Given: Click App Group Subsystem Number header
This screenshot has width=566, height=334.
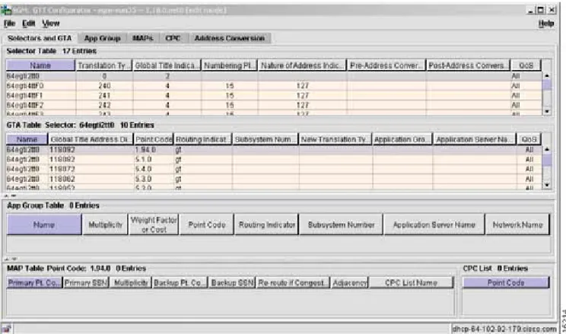Looking at the screenshot, I should coord(341,224).
